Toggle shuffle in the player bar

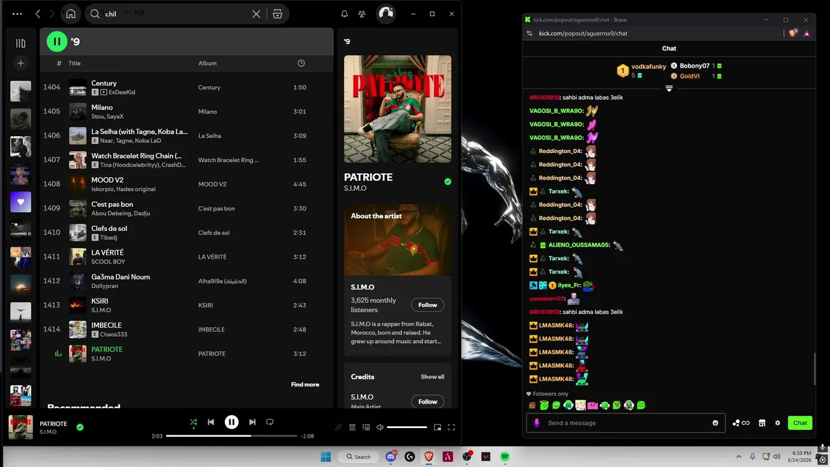pos(193,422)
